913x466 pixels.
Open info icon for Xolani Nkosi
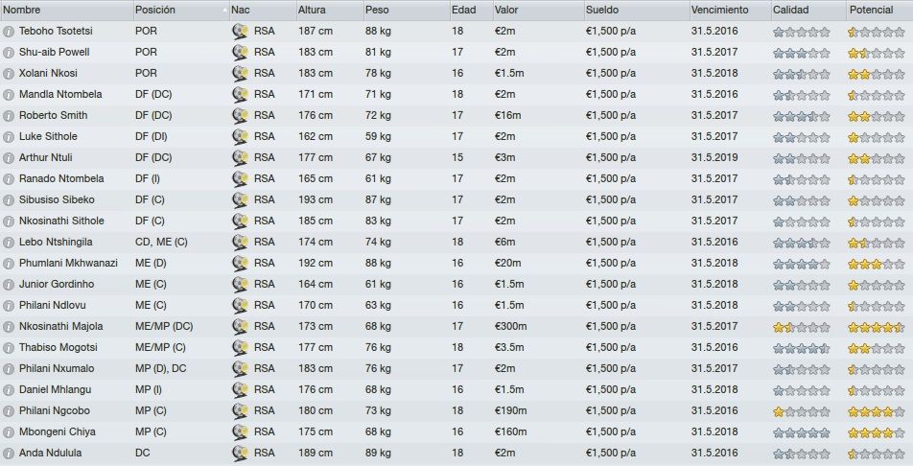coord(8,74)
